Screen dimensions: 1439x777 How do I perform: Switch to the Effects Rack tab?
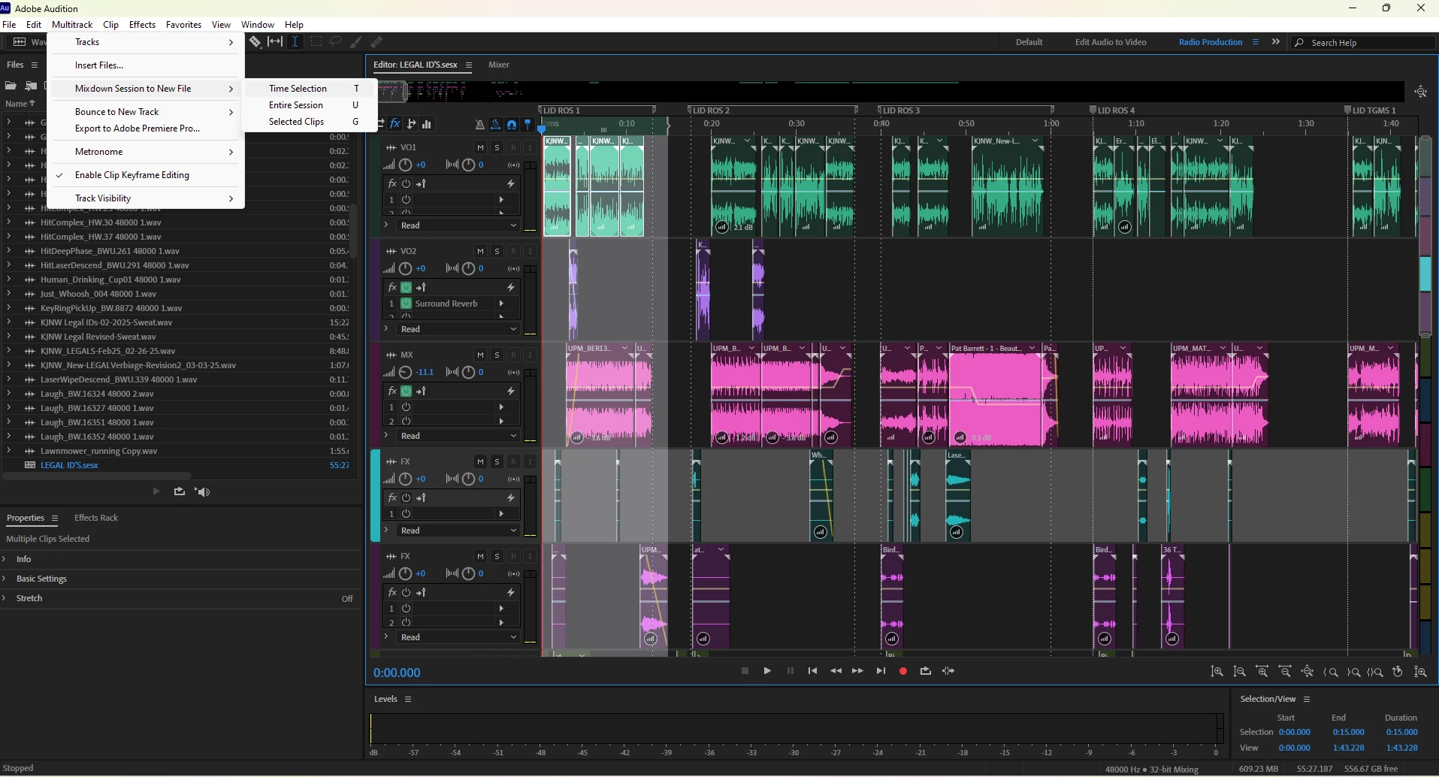click(x=96, y=518)
